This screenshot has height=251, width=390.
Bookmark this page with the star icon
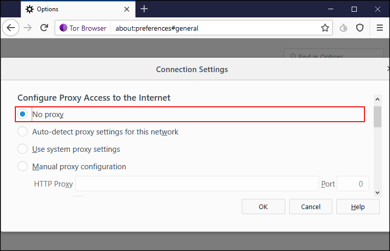[325, 28]
